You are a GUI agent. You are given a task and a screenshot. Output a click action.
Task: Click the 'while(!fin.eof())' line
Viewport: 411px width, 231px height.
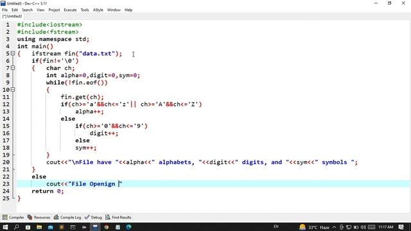tap(77, 83)
